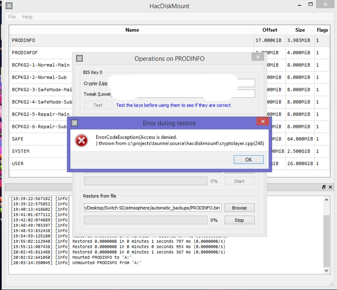Click the dump progress bar above Restore

146,181
